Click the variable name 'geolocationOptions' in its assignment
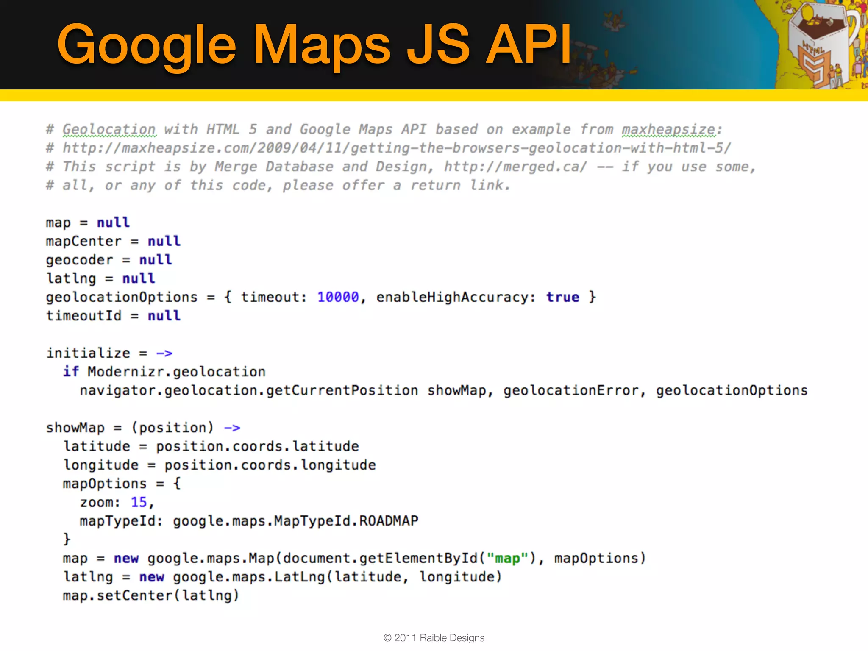The width and height of the screenshot is (868, 651). 122,297
